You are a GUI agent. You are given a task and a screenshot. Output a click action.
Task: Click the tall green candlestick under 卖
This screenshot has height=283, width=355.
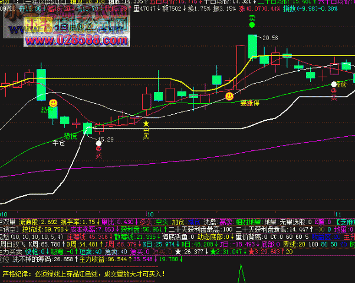tap(252, 47)
